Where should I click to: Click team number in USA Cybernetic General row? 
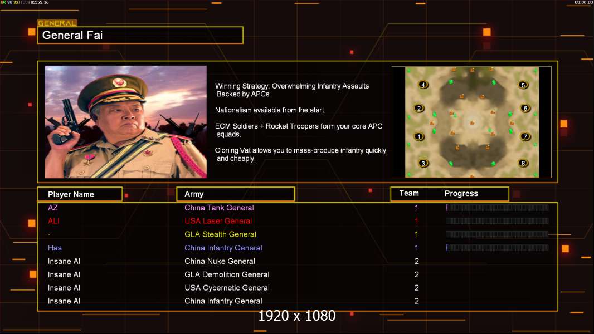point(417,288)
